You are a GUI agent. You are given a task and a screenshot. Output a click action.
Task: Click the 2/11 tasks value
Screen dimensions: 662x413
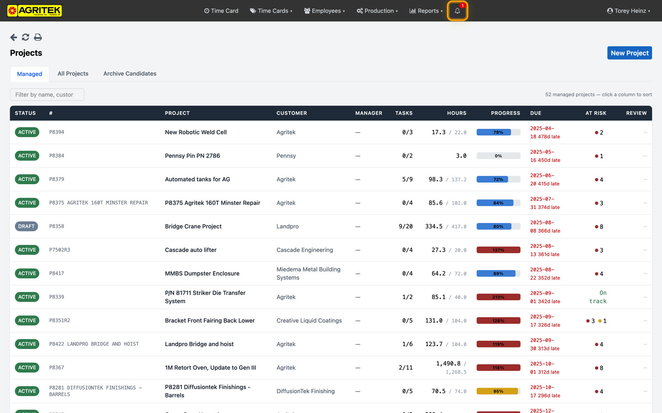pos(405,368)
